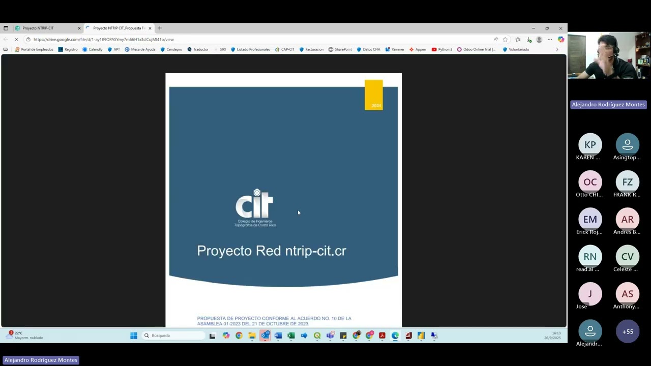The height and width of the screenshot is (366, 651).
Task: Launch Copilot from the taskbar
Action: click(226, 335)
